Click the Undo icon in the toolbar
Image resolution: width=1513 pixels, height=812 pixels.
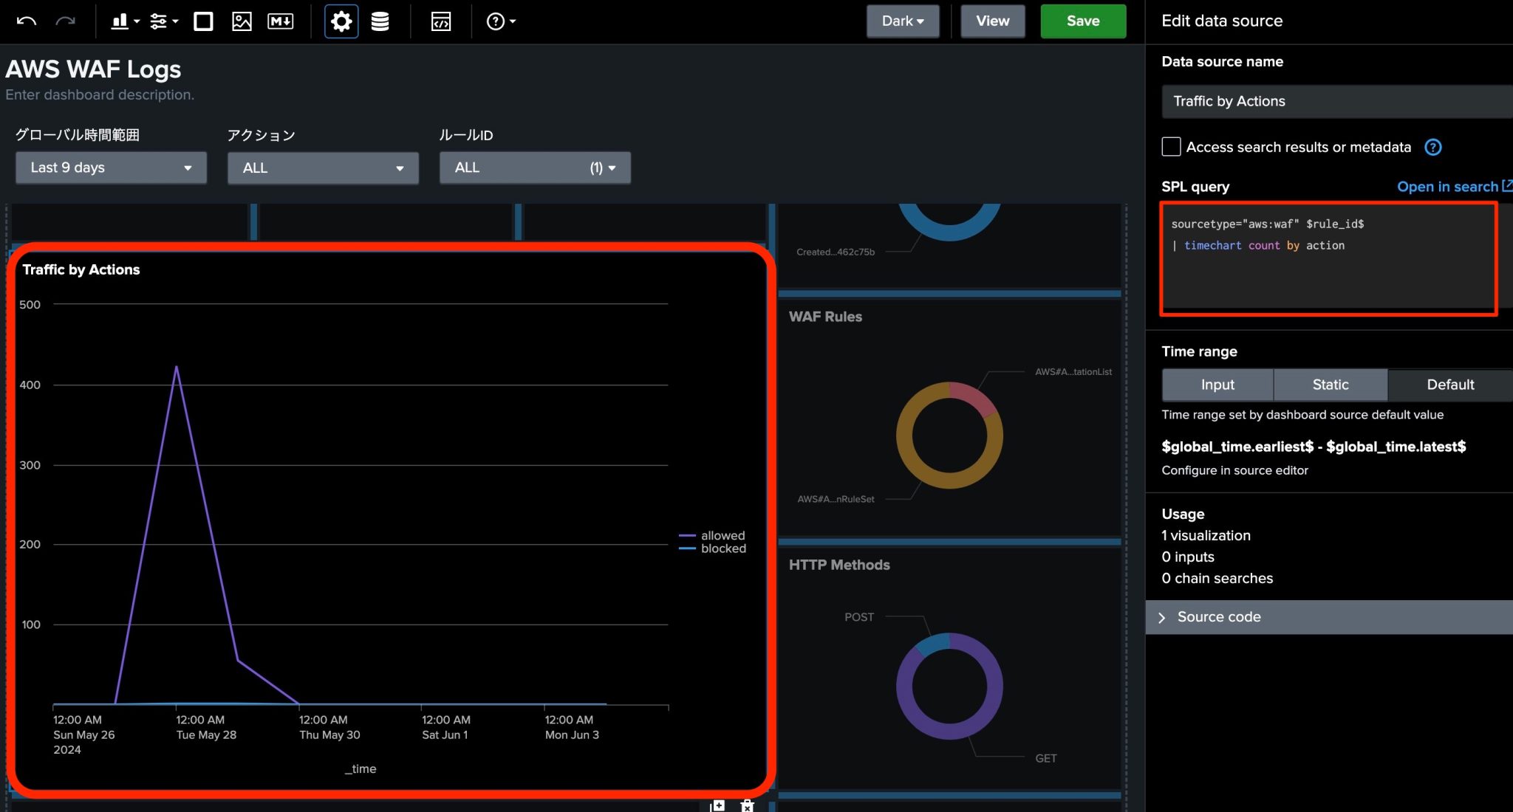26,21
